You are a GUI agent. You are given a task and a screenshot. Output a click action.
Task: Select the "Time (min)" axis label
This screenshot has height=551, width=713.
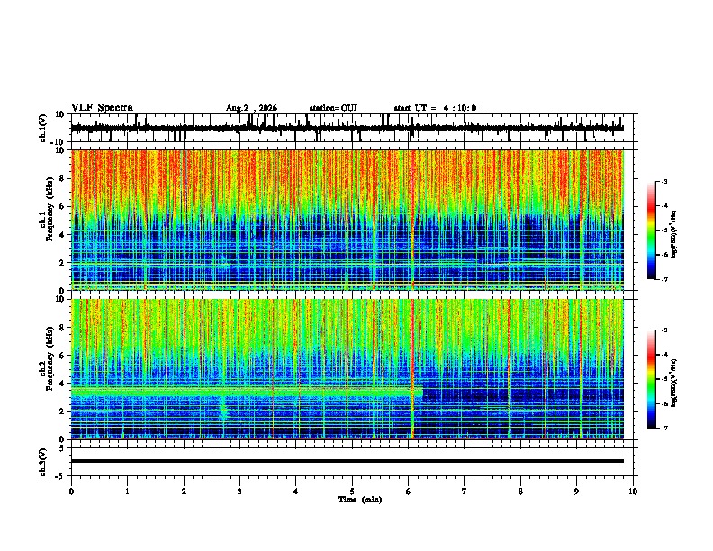click(360, 500)
